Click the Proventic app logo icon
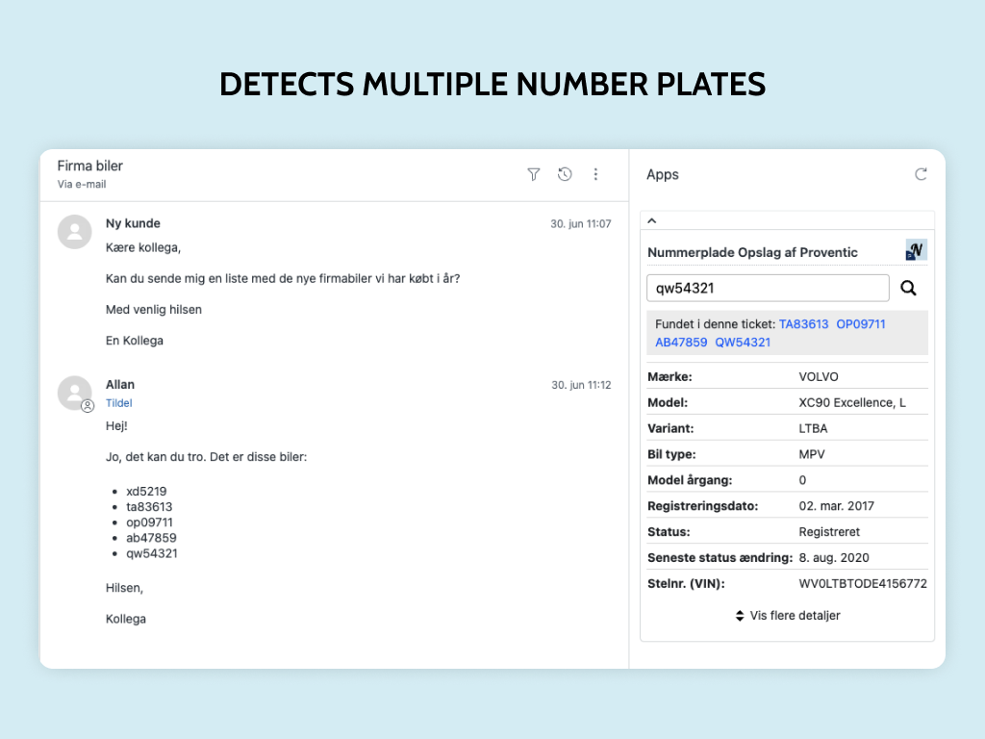The height and width of the screenshot is (739, 985). [916, 251]
